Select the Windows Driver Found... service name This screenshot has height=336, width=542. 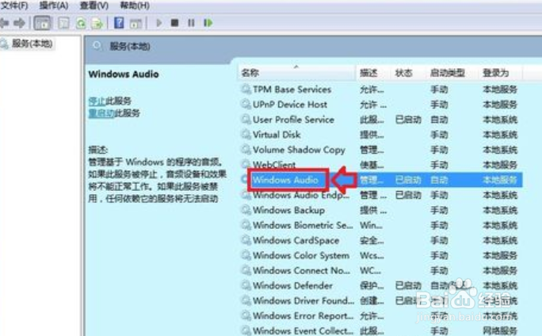[303, 300]
